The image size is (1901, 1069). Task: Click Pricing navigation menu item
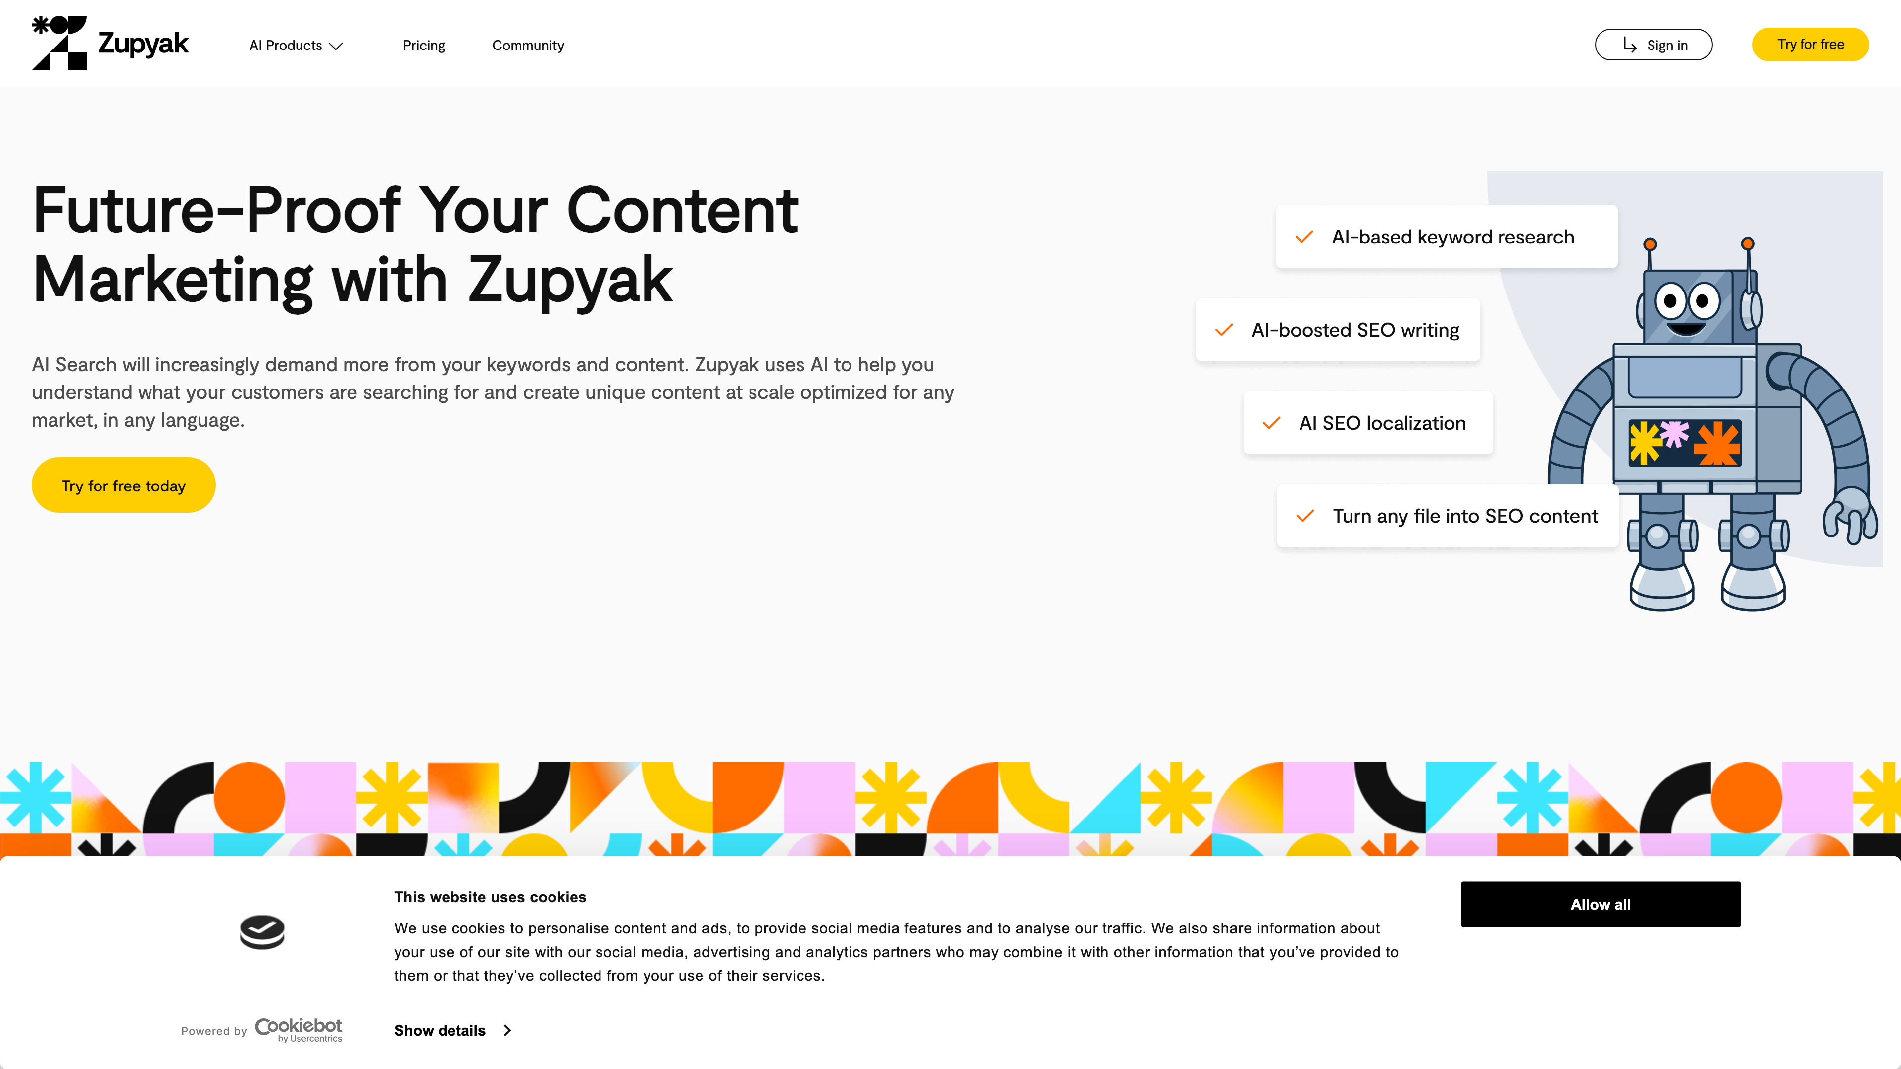(423, 45)
